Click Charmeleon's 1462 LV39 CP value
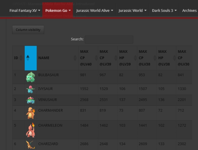Screen dimensions: 198x150 click(104, 125)
